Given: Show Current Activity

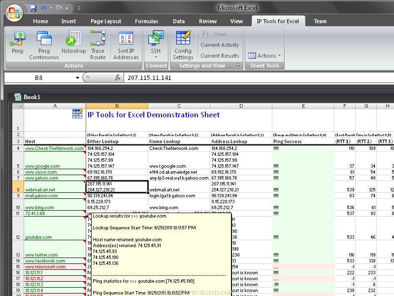Looking at the screenshot, I should [x=220, y=45].
